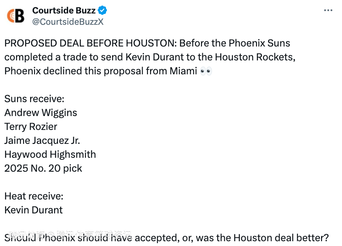The image size is (342, 246).
Task: Select the 'PROPOSED DEAL BEFORE HOUSTON' headline text
Action: tap(91, 43)
